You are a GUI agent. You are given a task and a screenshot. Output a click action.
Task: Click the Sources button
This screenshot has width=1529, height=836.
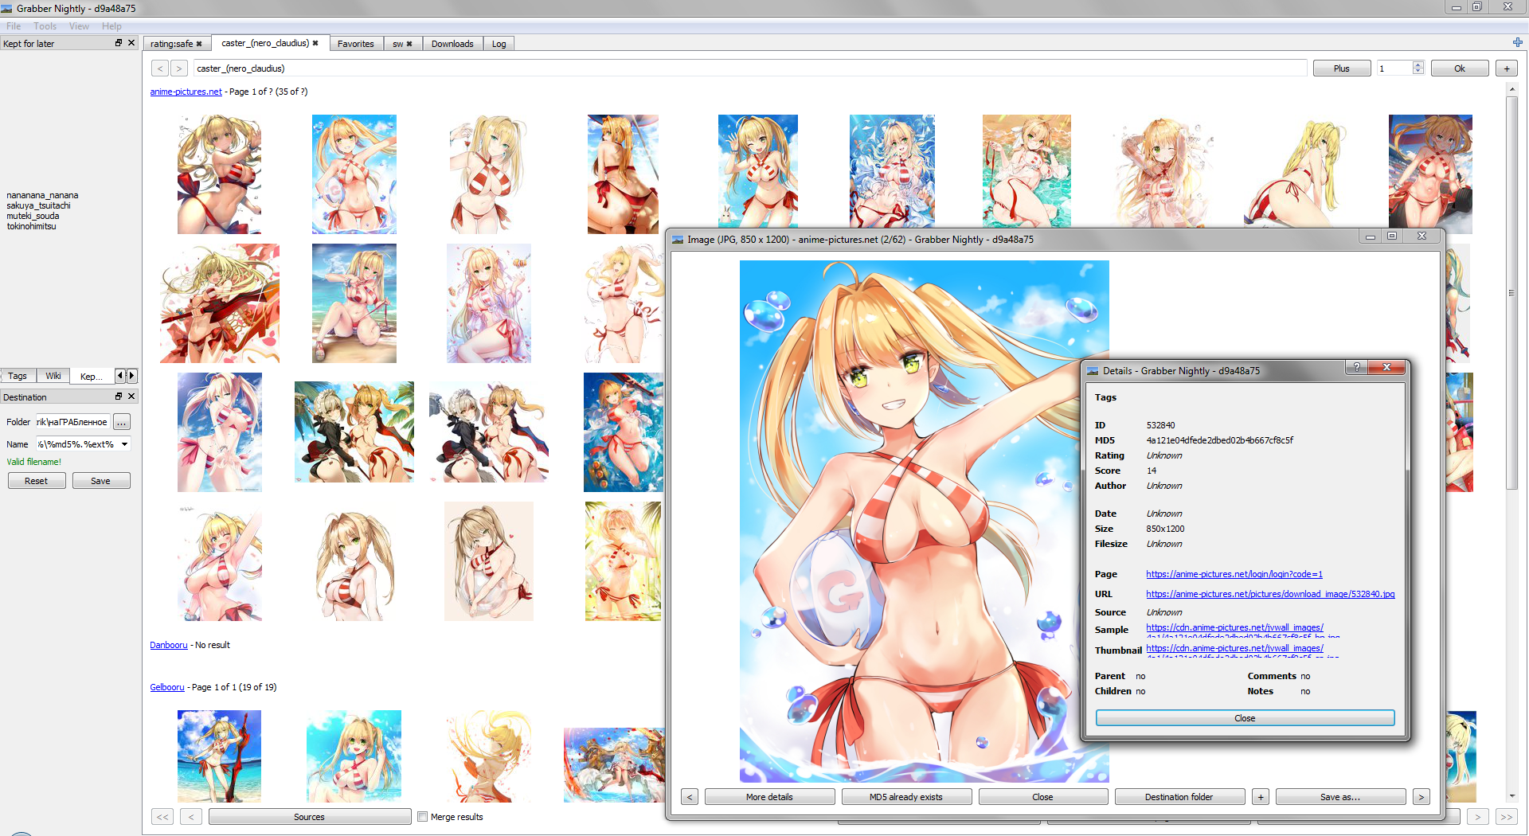[310, 817]
